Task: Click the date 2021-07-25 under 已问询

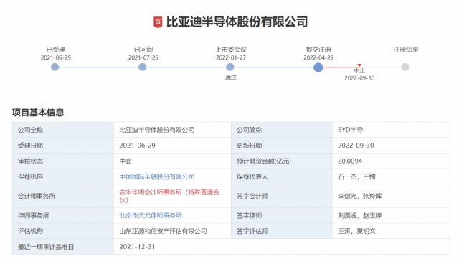Action: click(x=143, y=57)
